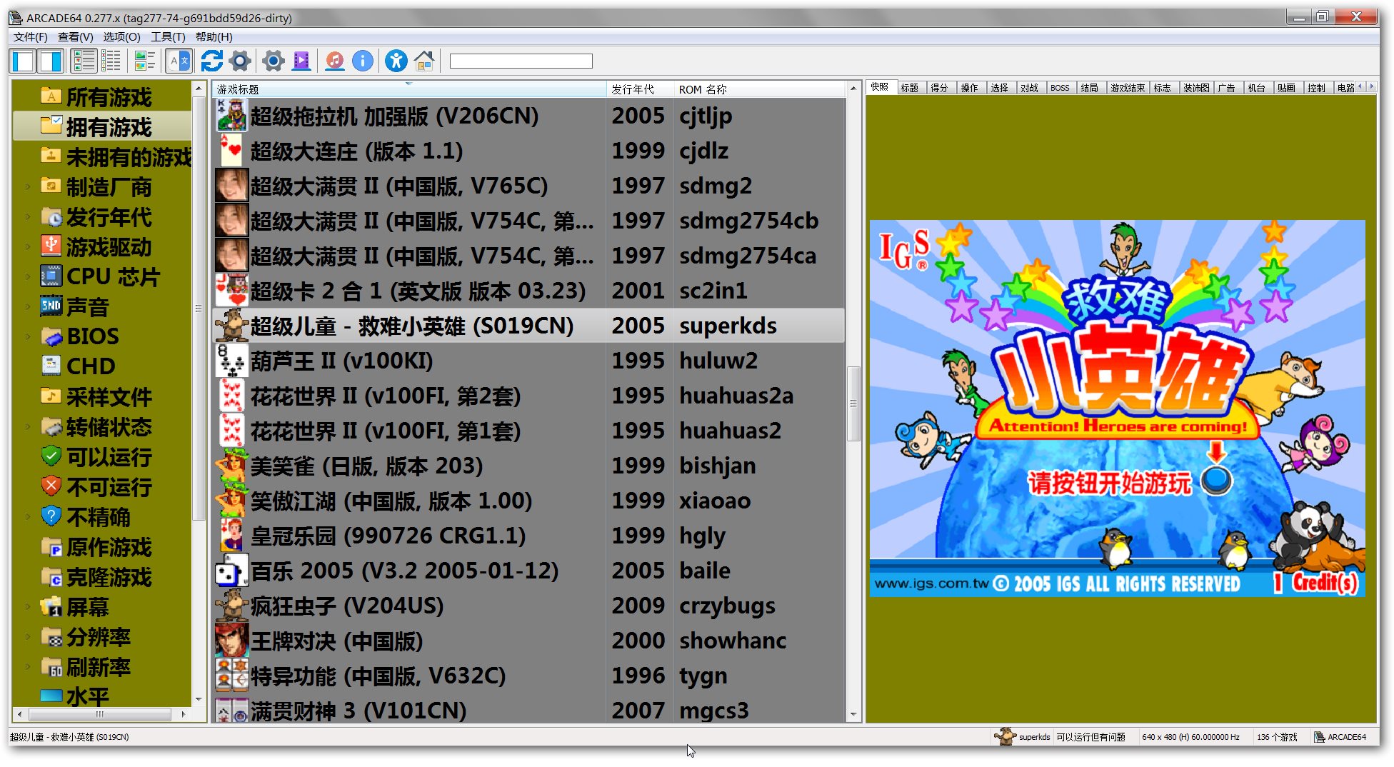Viewport: 1394px width, 767px height.
Task: Click the 救难小英雄 snapshot image
Action: (1118, 408)
